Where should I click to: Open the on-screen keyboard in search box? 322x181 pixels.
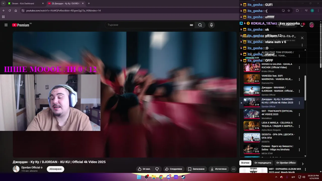191,25
